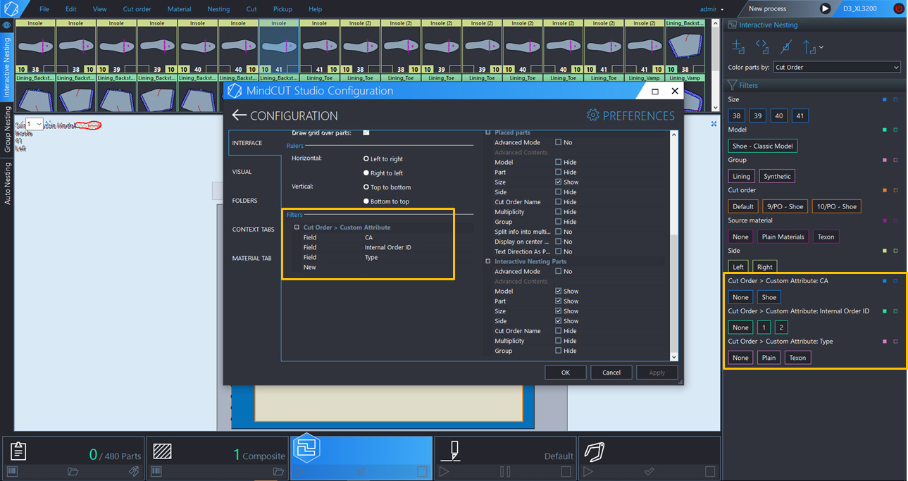
Task: Uncheck the Size Show checkbox under Placed parts
Action: (x=559, y=182)
